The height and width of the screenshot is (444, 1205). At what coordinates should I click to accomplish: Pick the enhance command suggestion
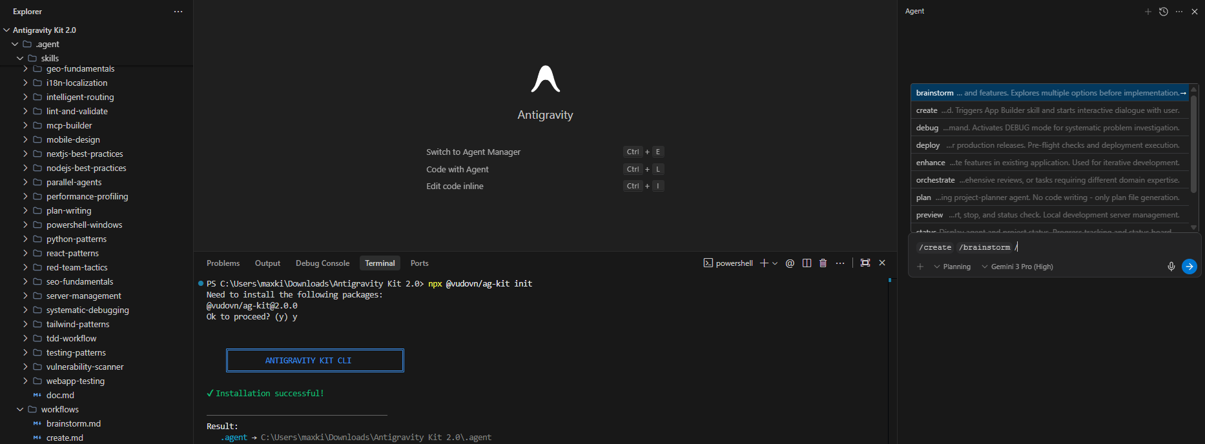point(1050,163)
